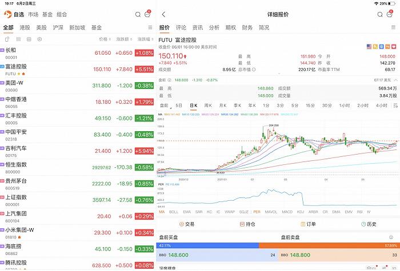
Task: Select the 小米集团-W watchlist row
Action: pyautogui.click(x=77, y=233)
